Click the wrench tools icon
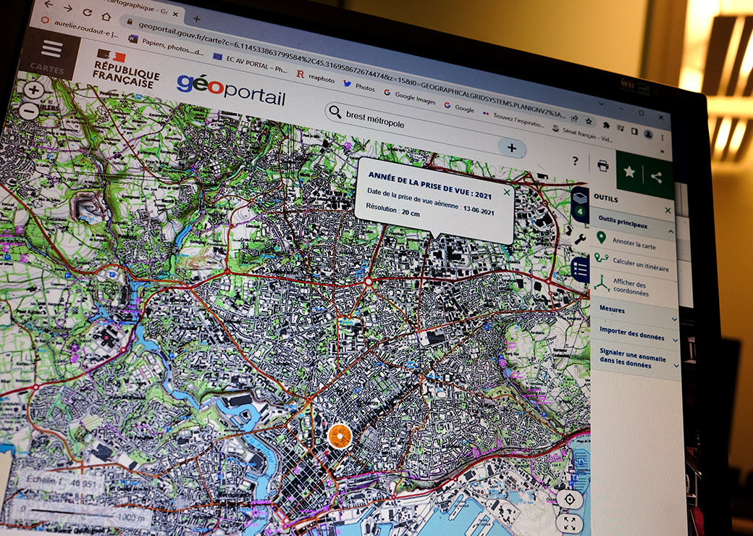 580,238
